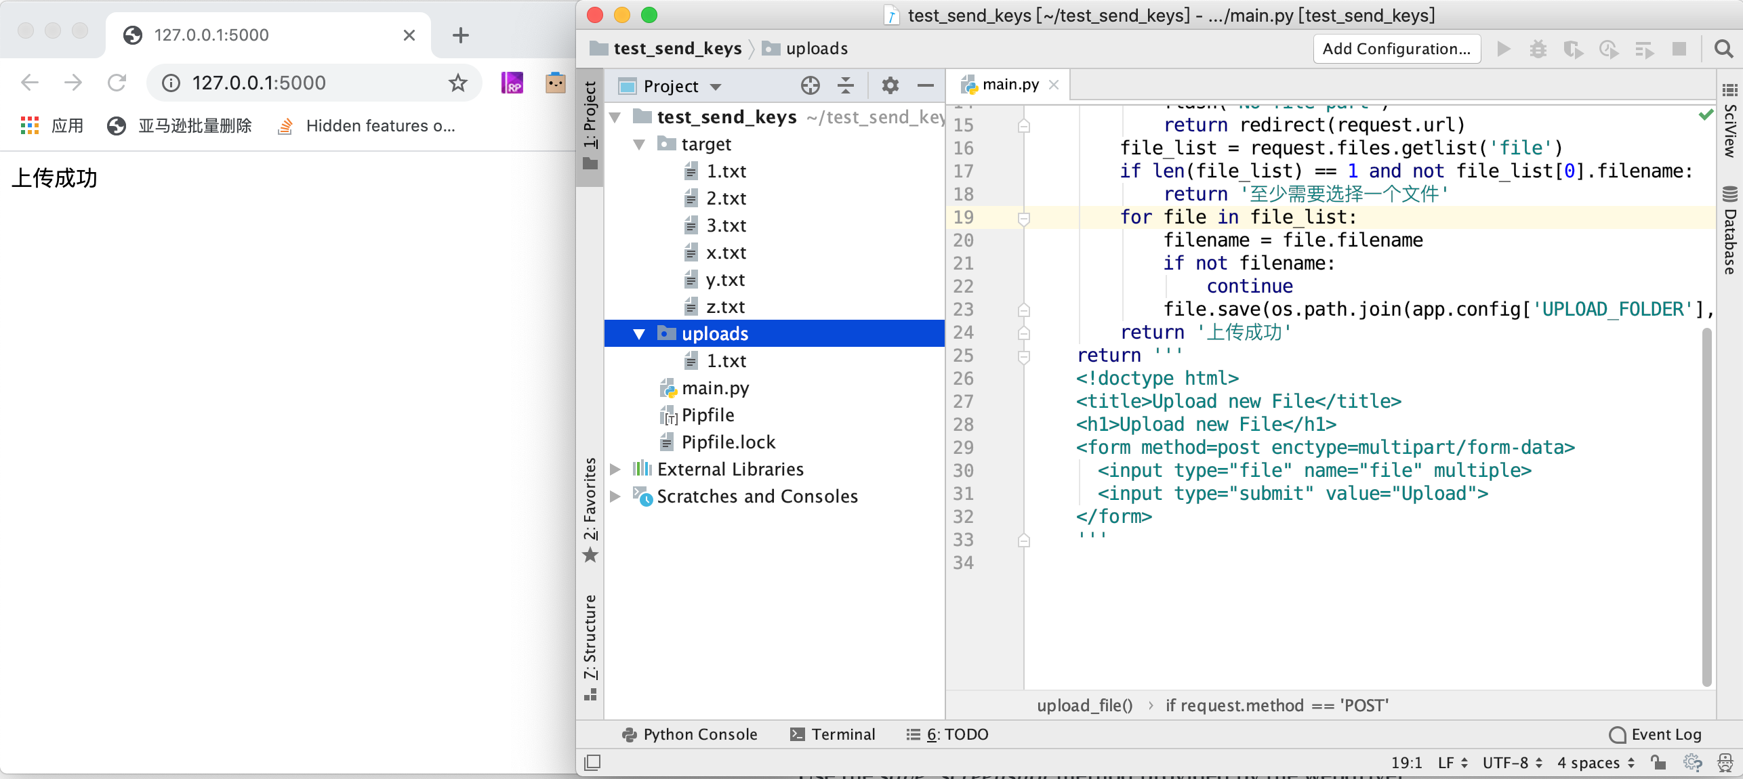Change file encoding UTF-8 dropdown
The height and width of the screenshot is (779, 1743).
(1513, 763)
